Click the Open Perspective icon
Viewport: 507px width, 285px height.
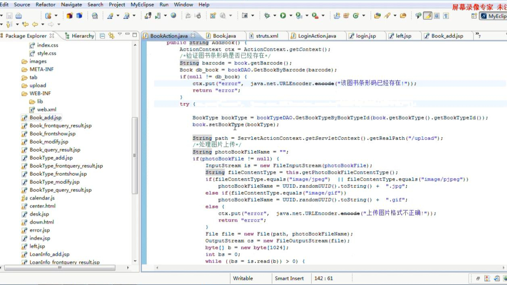(x=474, y=16)
